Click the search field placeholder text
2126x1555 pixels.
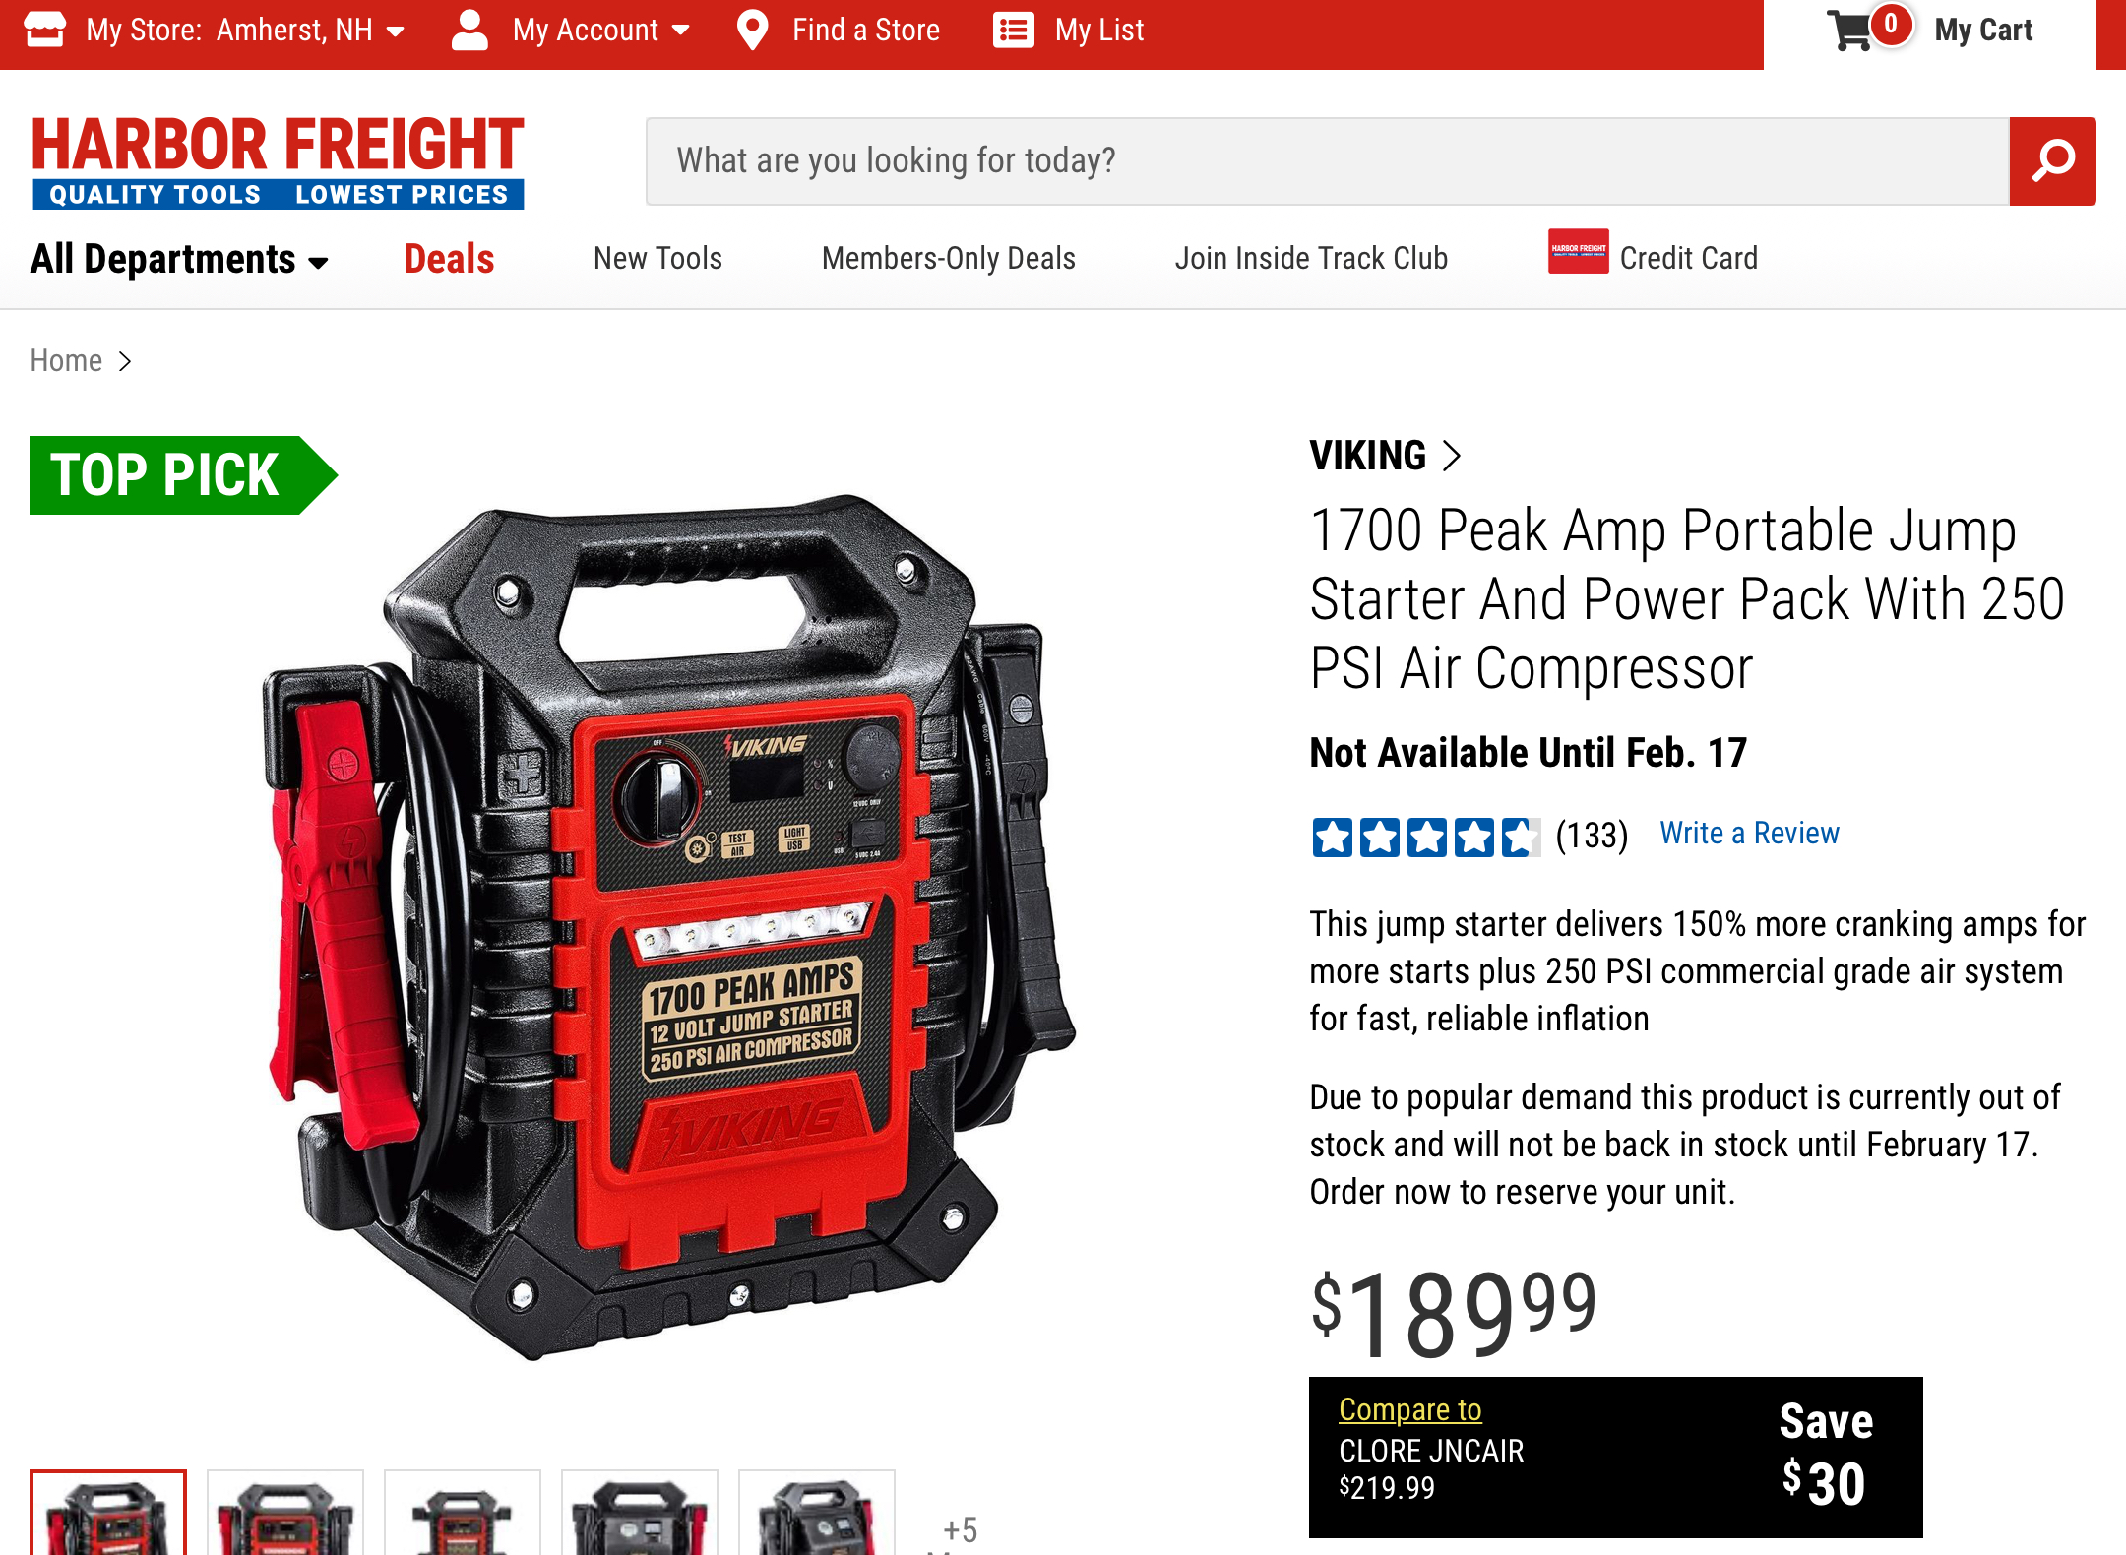click(896, 160)
